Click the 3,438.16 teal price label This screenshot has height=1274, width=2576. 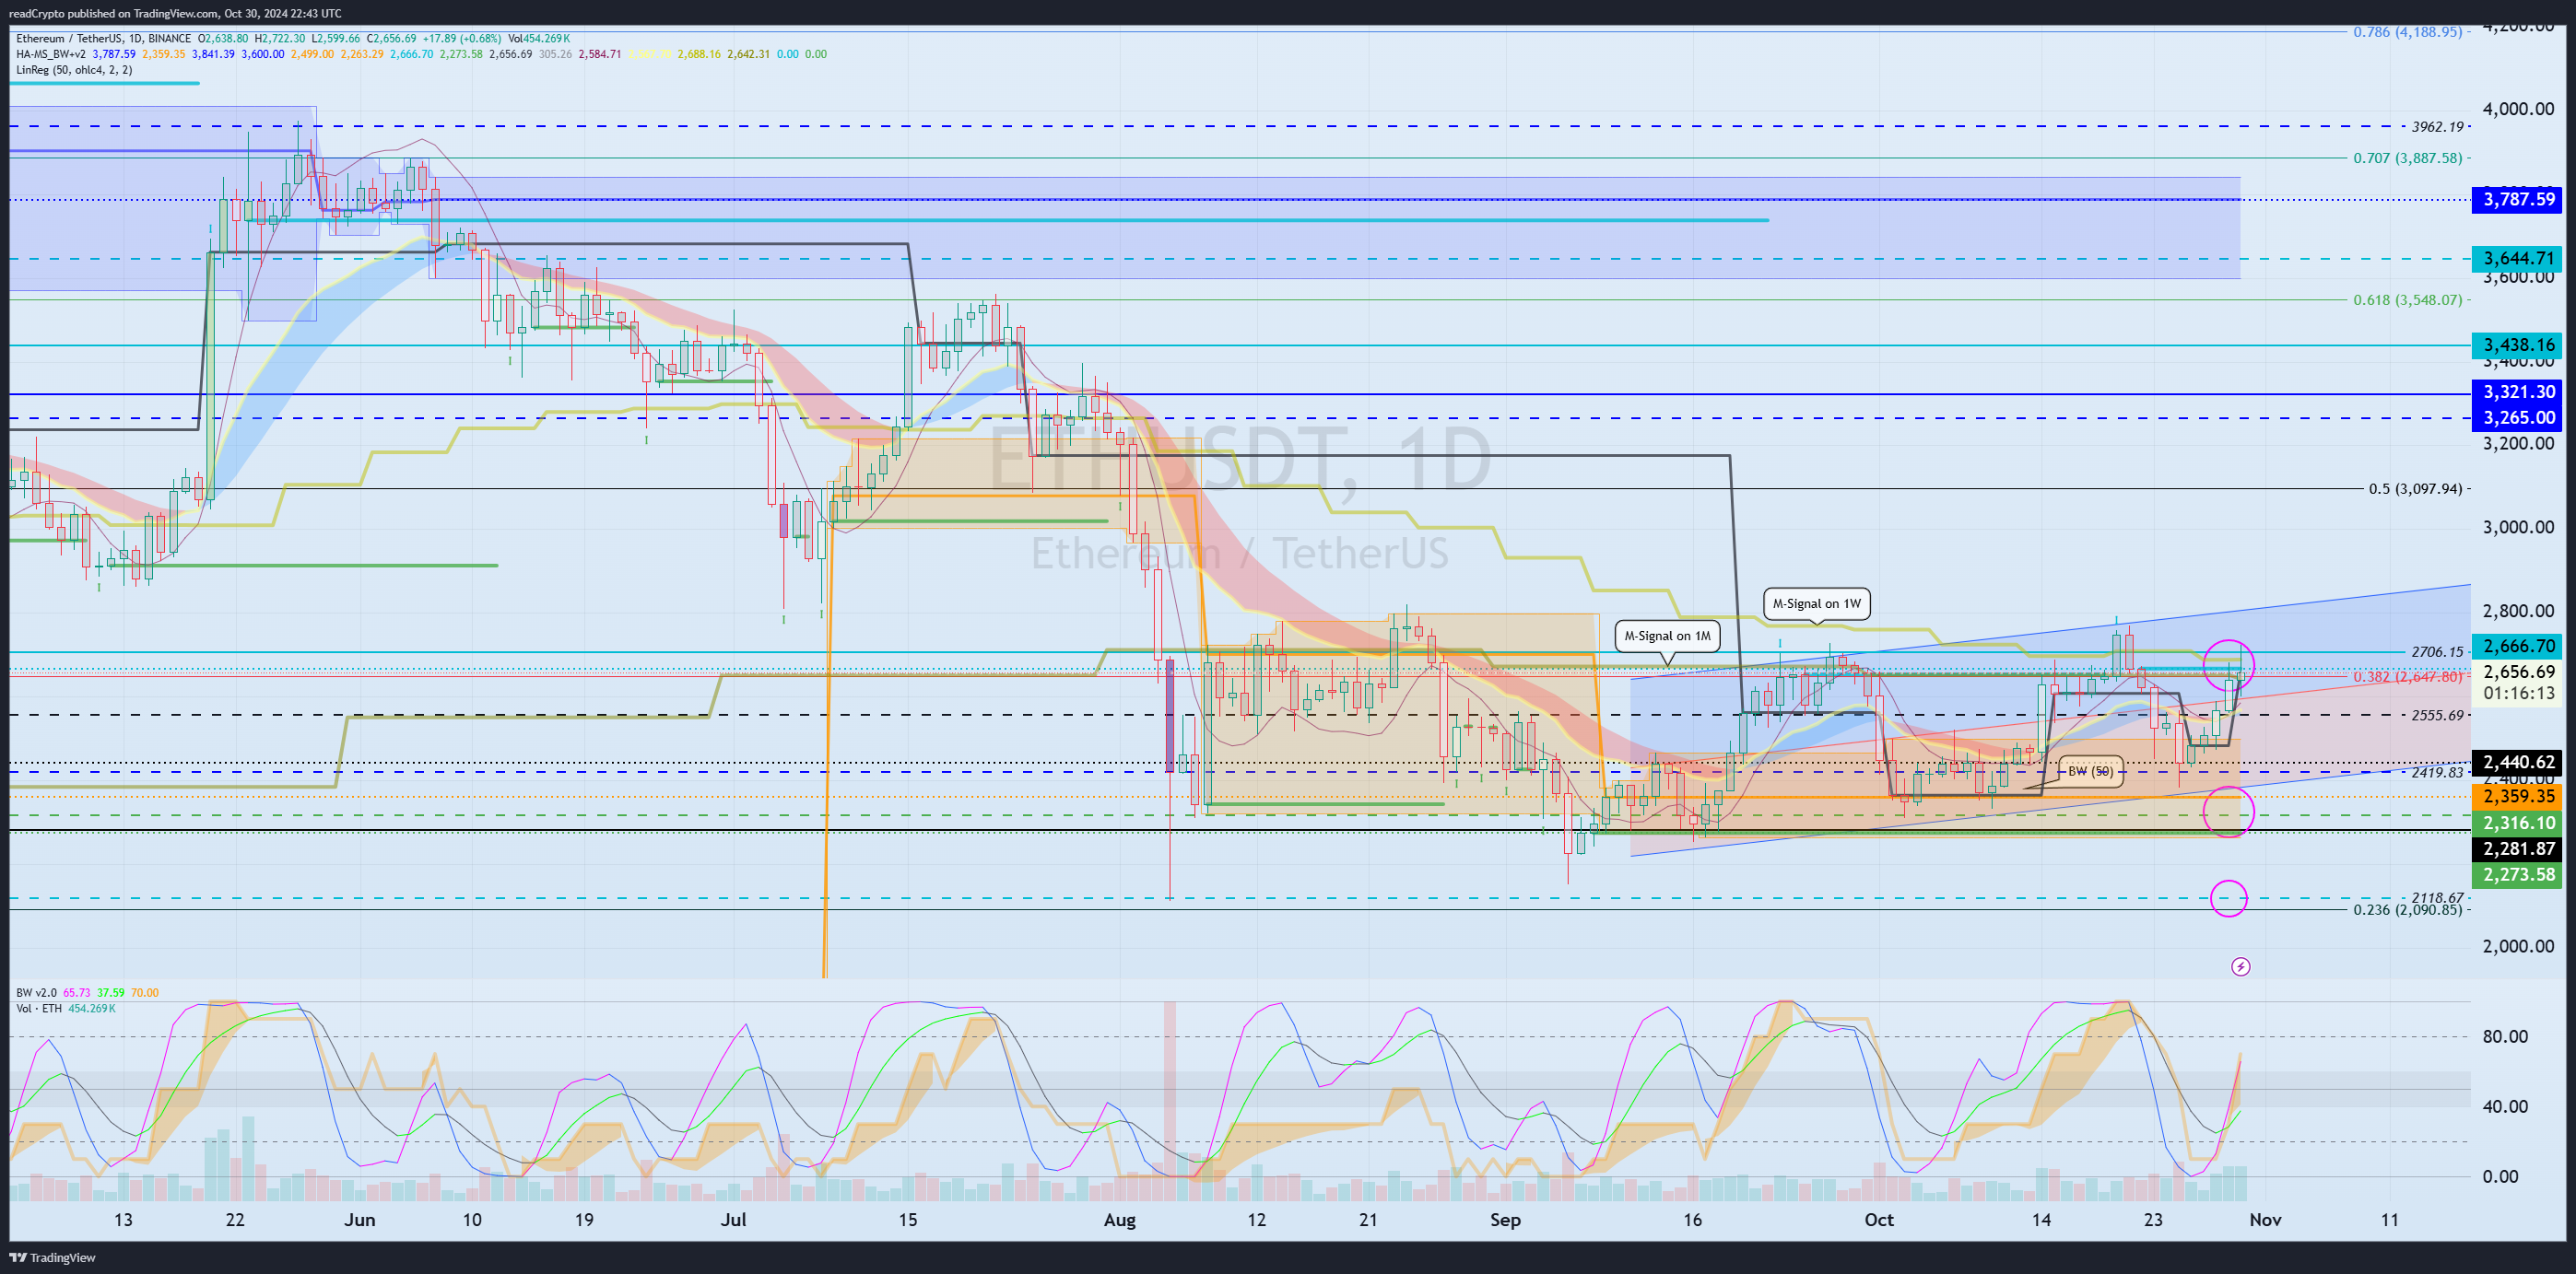(2518, 345)
